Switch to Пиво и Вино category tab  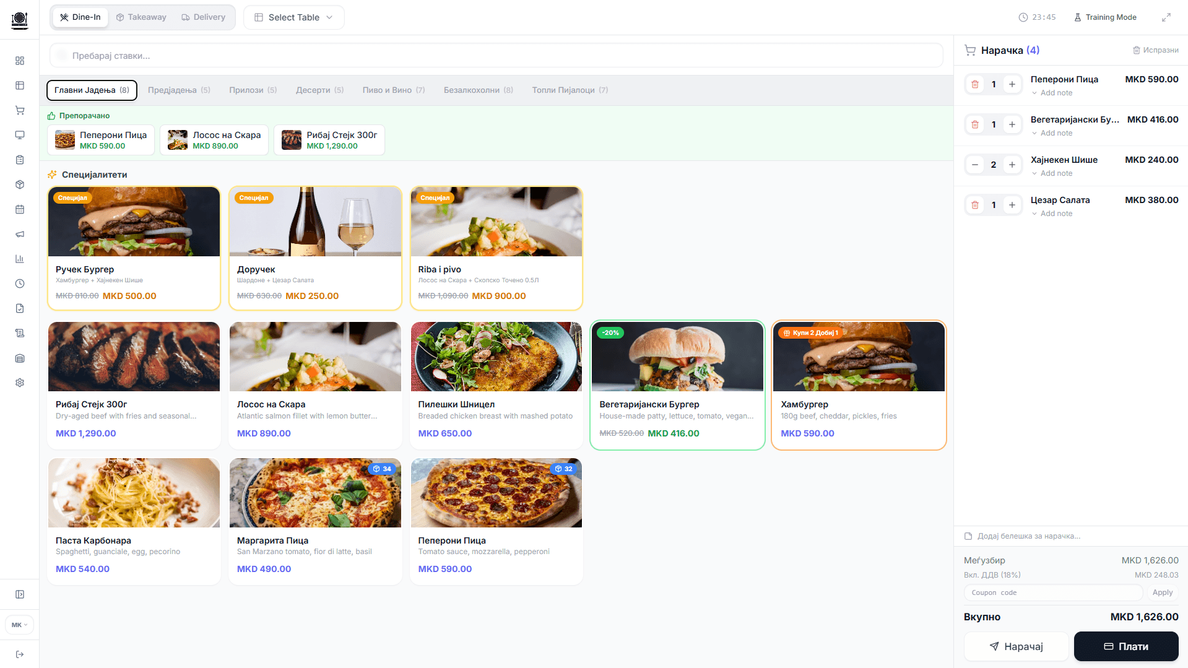point(394,90)
